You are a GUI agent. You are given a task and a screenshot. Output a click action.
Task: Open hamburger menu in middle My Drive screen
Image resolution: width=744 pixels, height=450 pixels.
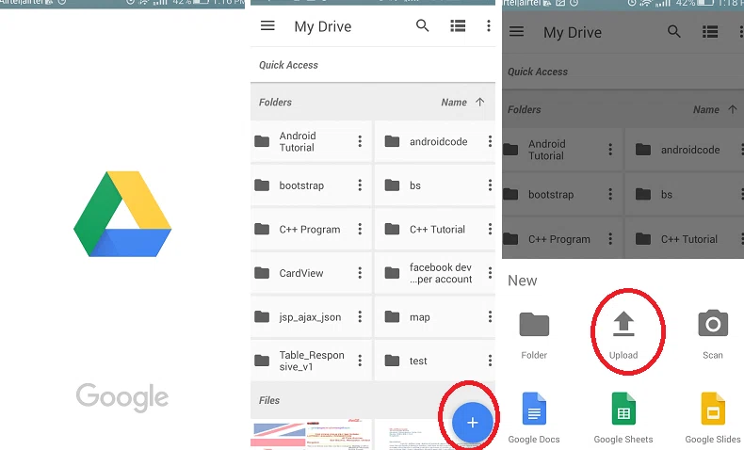(267, 25)
